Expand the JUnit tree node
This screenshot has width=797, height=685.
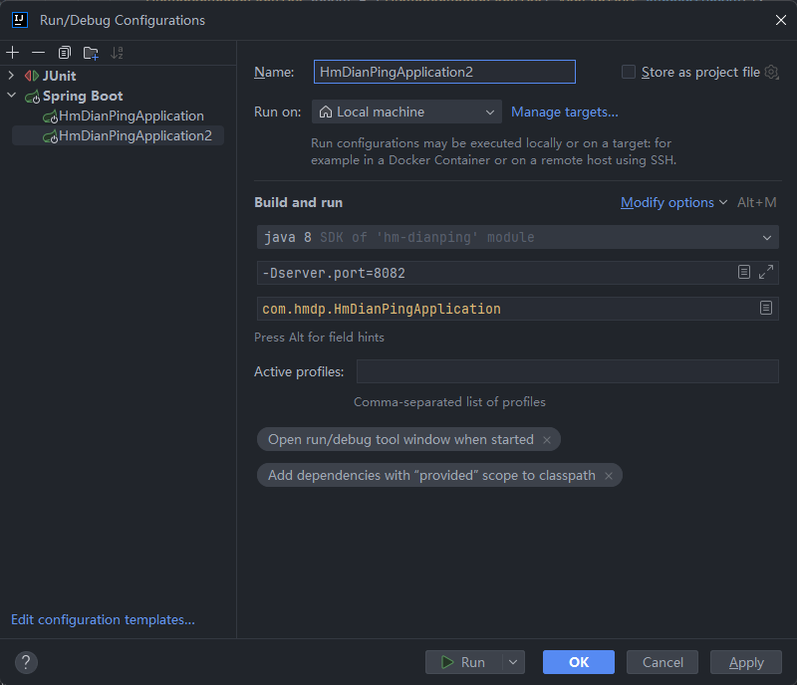pyautogui.click(x=11, y=76)
